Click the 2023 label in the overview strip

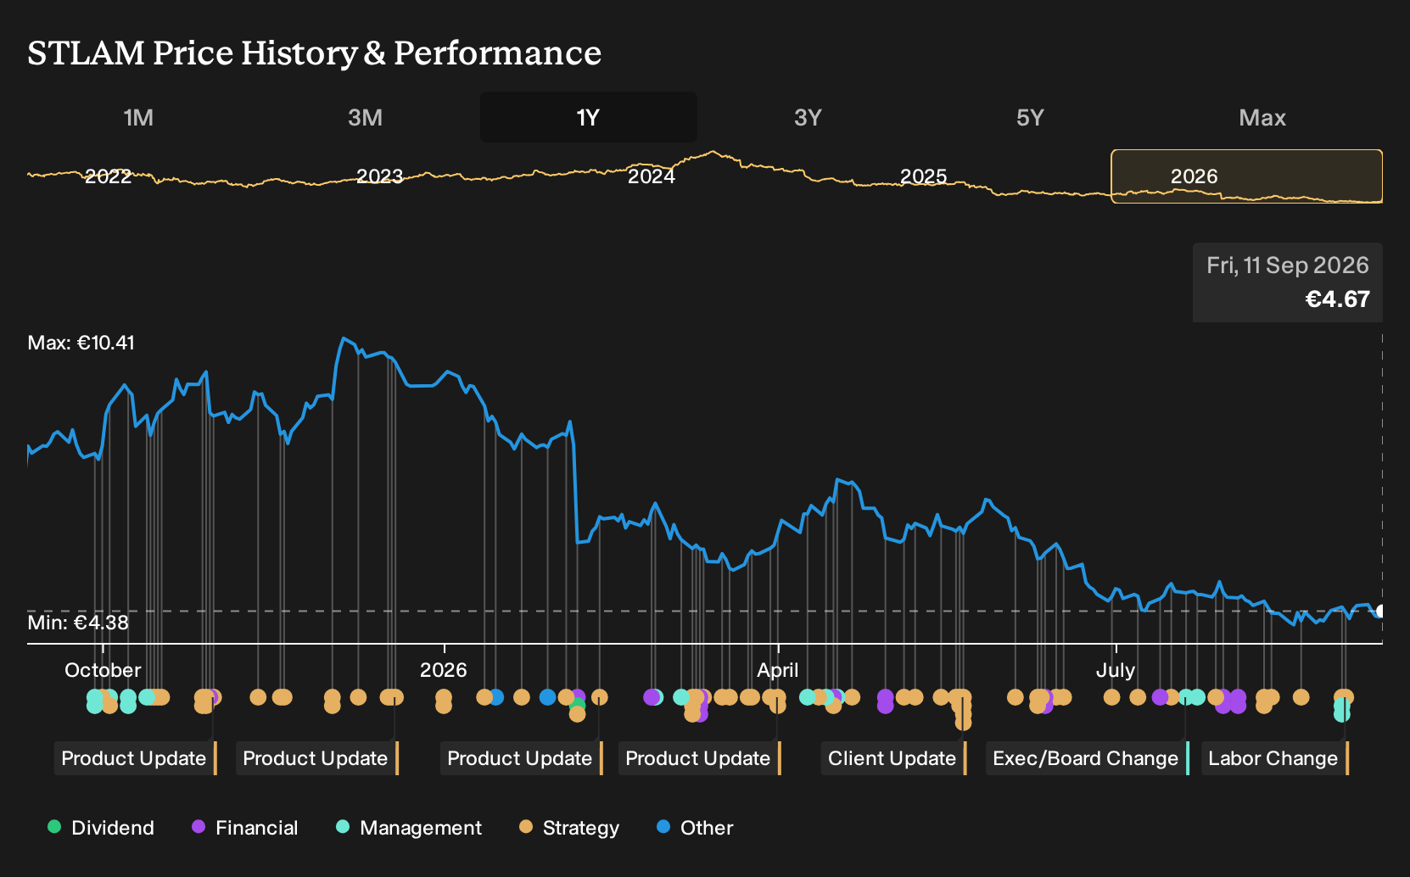[x=379, y=176]
